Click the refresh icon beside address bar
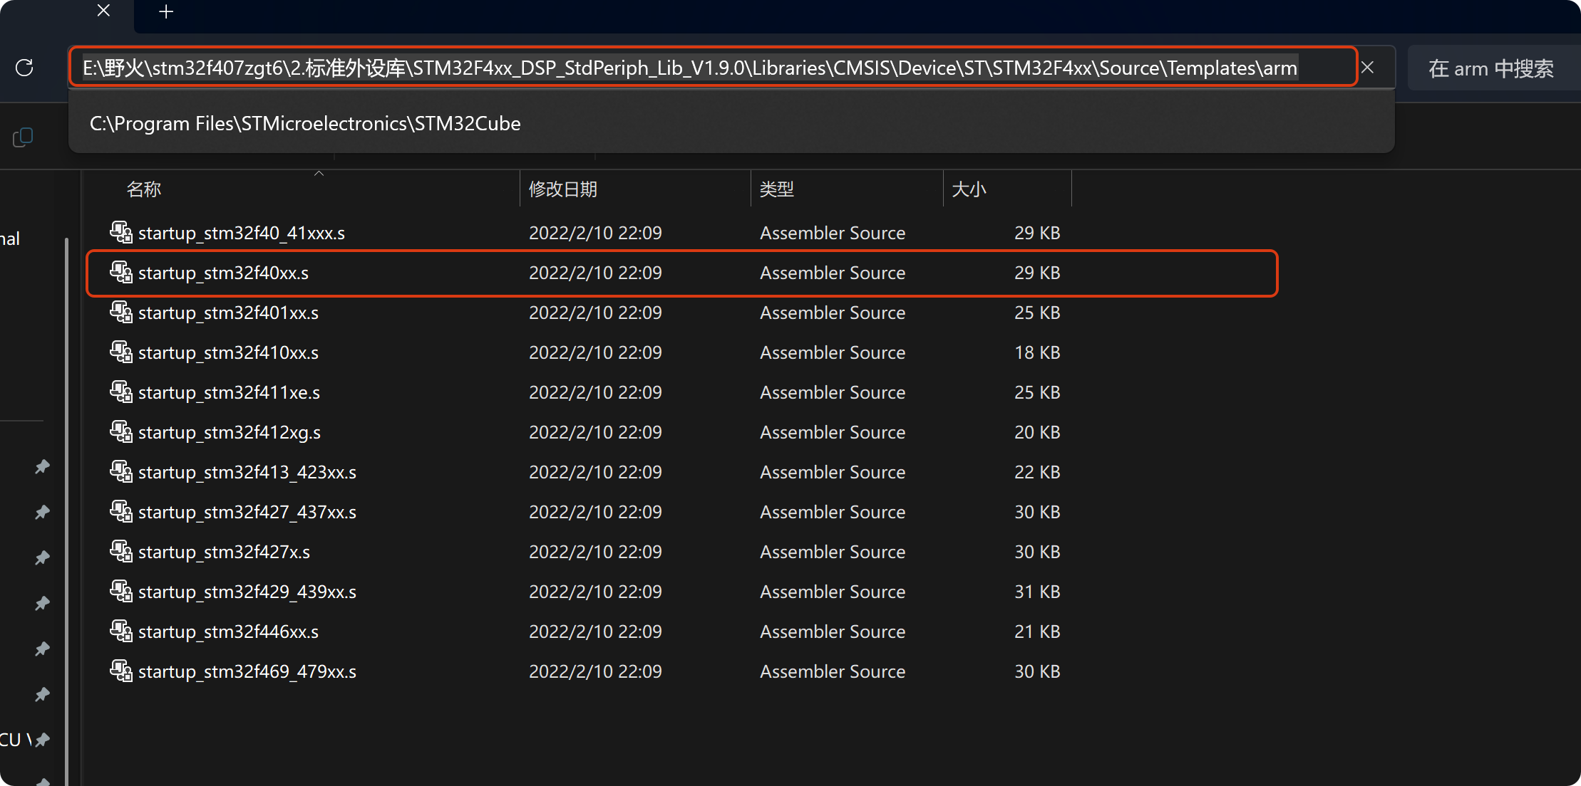 pyautogui.click(x=24, y=68)
